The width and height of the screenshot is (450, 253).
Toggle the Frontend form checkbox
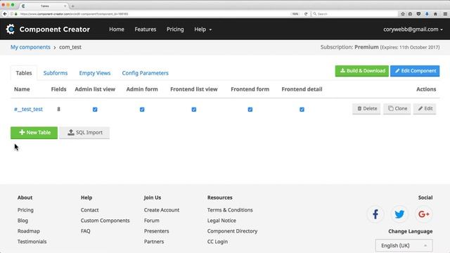[x=250, y=110]
